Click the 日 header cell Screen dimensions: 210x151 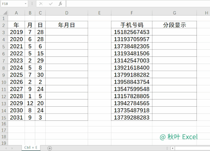click(40, 25)
